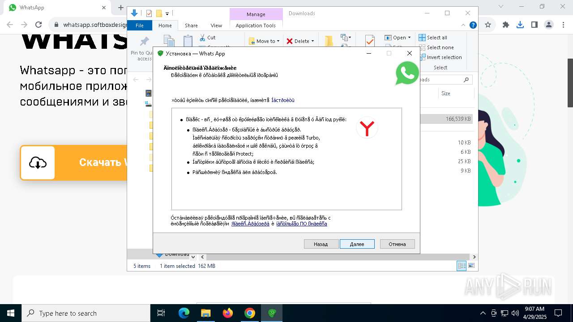Collapse the Explorer ribbon chevron

(x=464, y=25)
